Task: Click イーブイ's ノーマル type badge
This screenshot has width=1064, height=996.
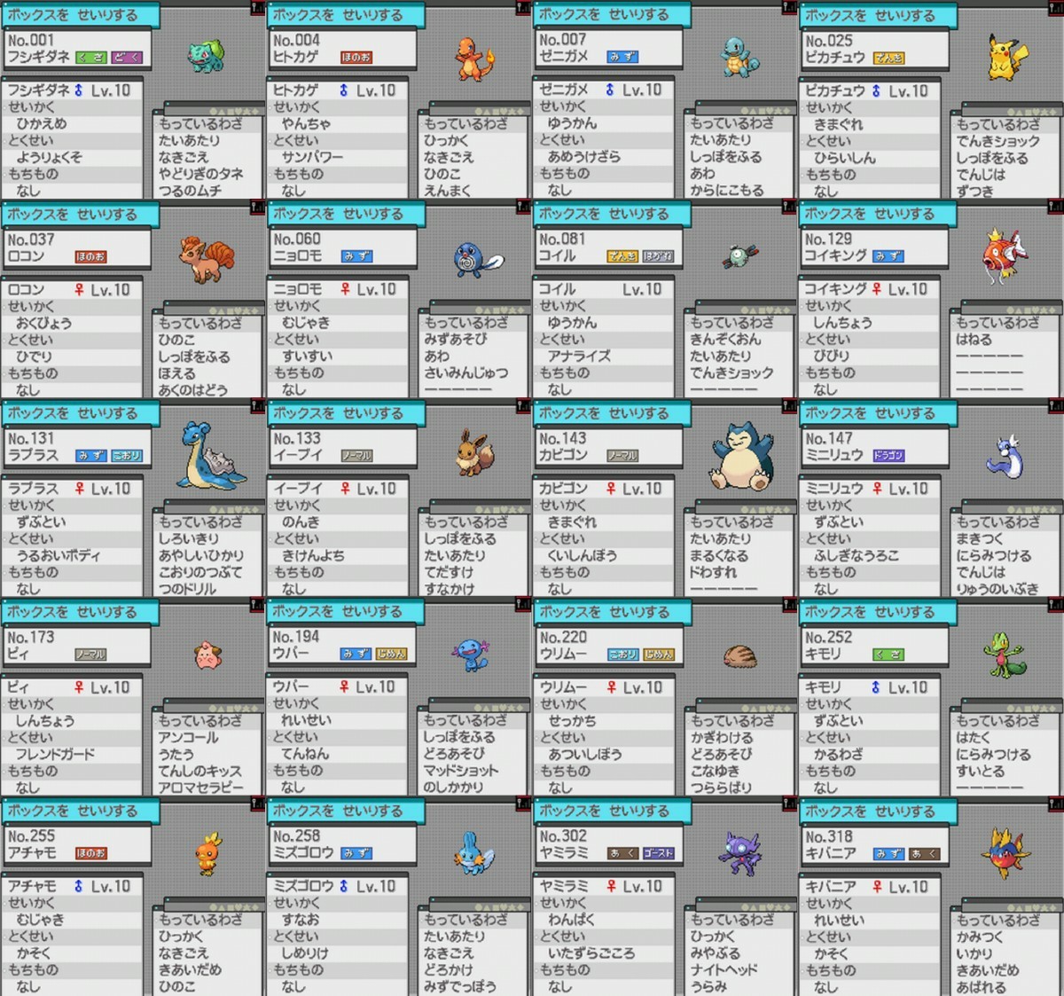Action: point(356,456)
